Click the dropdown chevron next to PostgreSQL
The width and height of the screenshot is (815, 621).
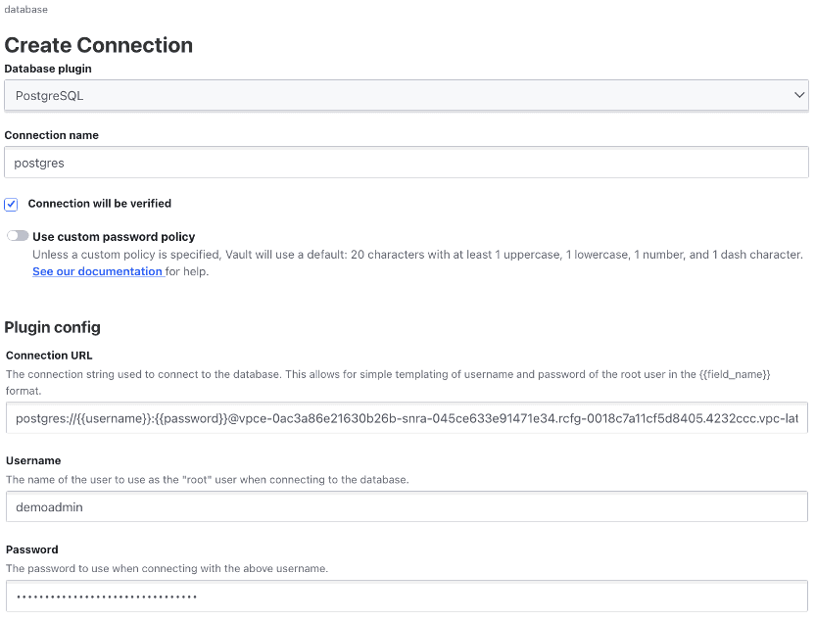(x=799, y=95)
